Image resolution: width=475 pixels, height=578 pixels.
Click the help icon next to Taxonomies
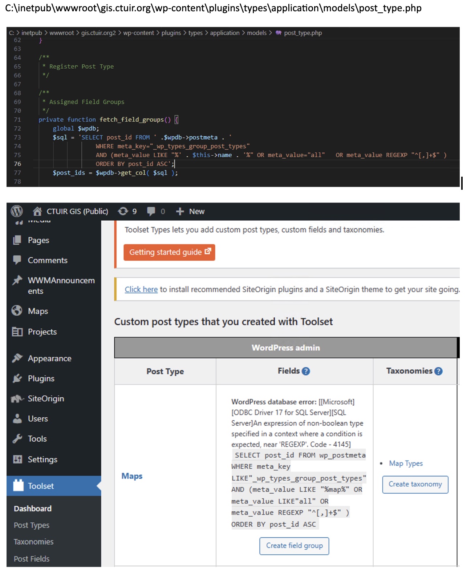click(438, 371)
